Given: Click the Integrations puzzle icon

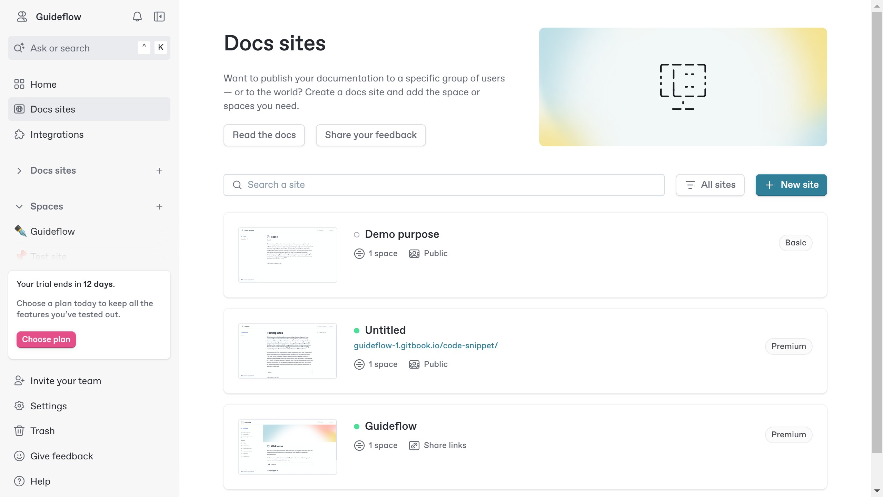Looking at the screenshot, I should 19,134.
